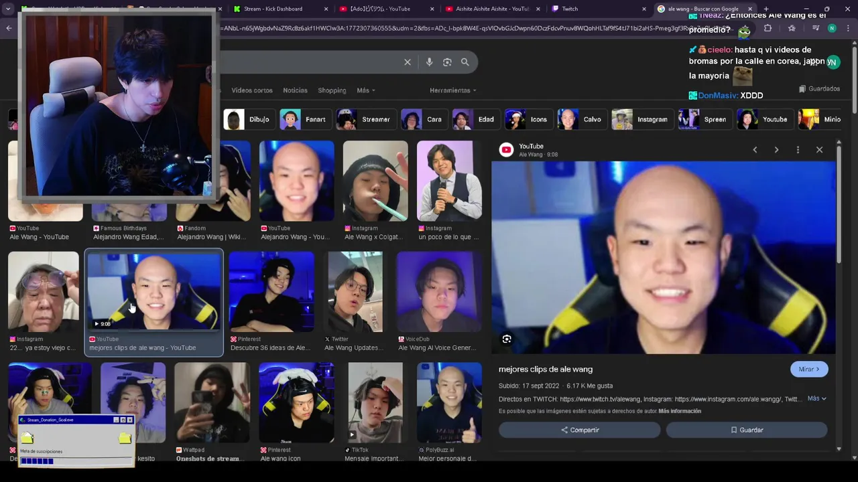Show previous image in preview panel
858x482 pixels.
[755, 150]
